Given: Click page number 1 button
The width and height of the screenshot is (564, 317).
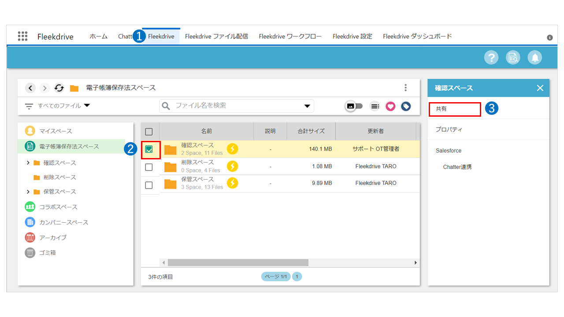Looking at the screenshot, I should point(297,277).
